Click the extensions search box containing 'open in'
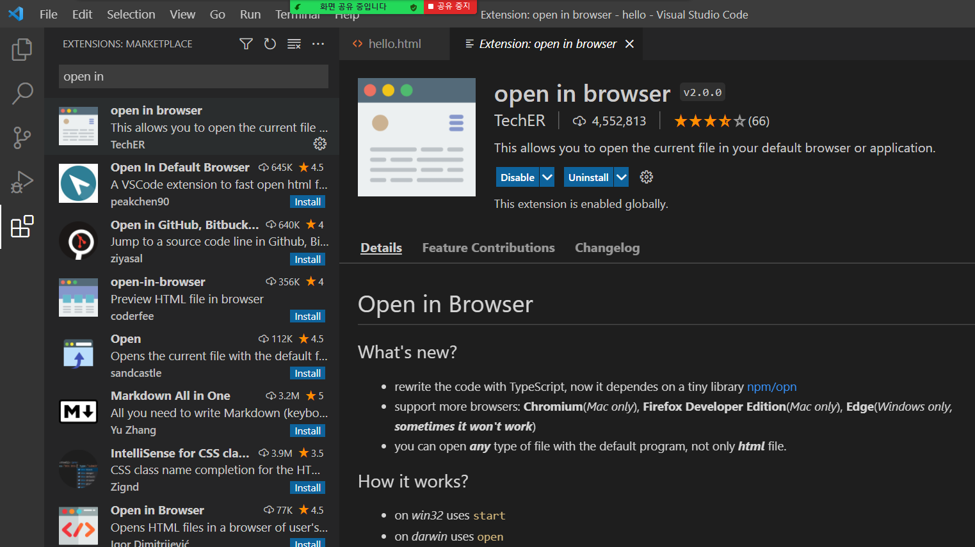This screenshot has width=975, height=547. (x=193, y=76)
